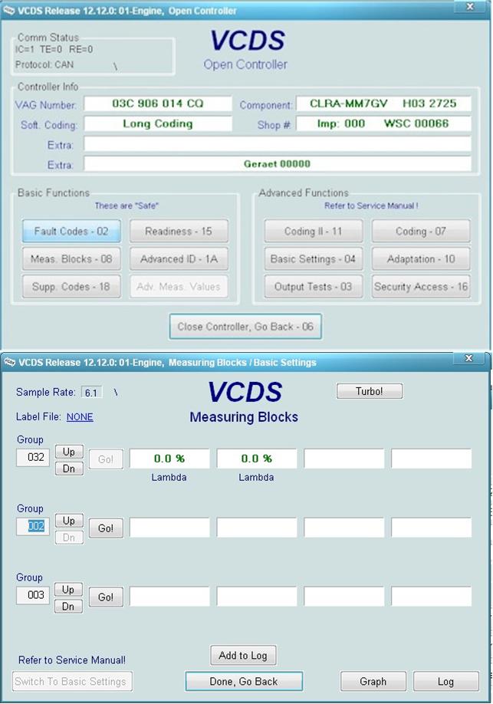Click the first Lambda value 0.0 %
The height and width of the screenshot is (704, 493).
(169, 459)
